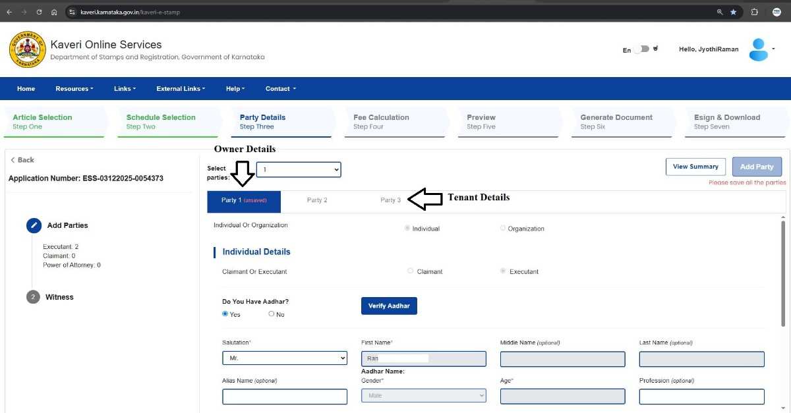Expand the Salutation dropdown
791x413 pixels.
pyautogui.click(x=285, y=358)
